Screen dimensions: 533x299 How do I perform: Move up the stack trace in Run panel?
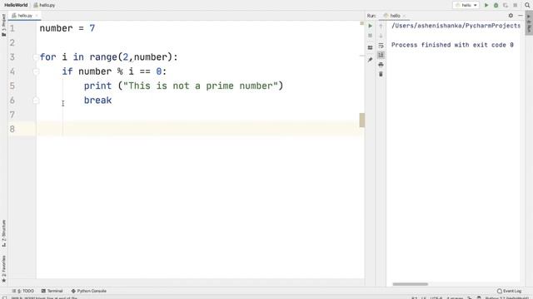pyautogui.click(x=381, y=26)
